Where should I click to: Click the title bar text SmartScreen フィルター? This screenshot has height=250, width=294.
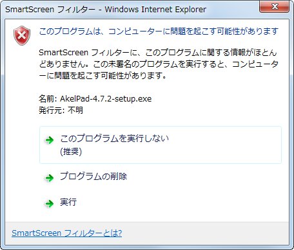tap(50, 10)
